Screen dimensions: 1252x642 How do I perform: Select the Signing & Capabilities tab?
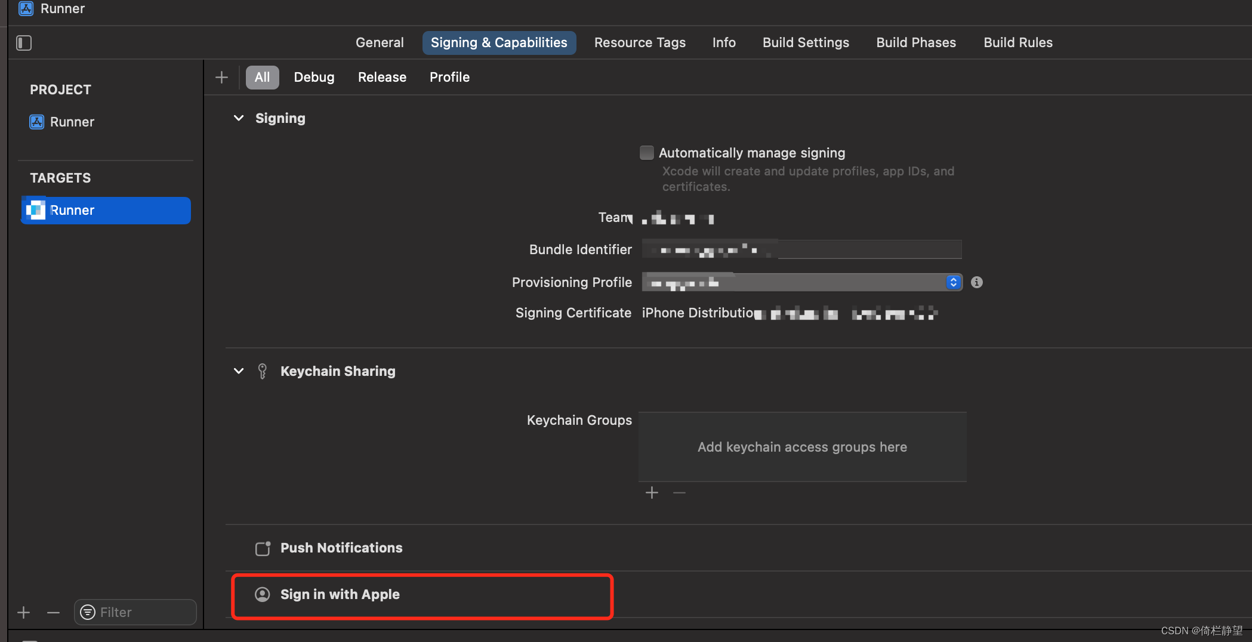click(499, 43)
